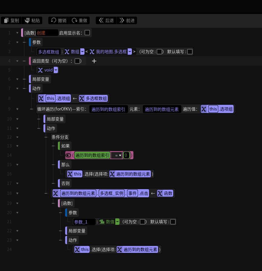Screen dimensions: 262x271
Task: Collapse line 18 click event assignment node
Action: (x=17, y=193)
